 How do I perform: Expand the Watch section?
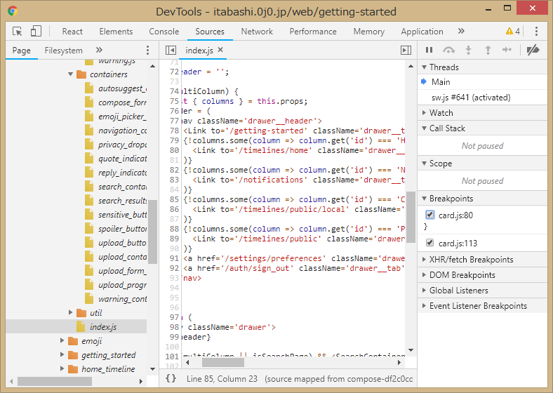(441, 113)
